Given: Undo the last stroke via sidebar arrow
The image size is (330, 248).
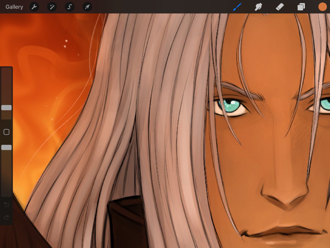Looking at the screenshot, I should pos(6,204).
